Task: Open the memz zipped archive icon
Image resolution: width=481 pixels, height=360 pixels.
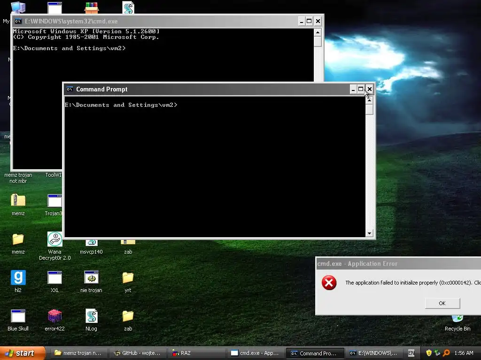Action: [x=18, y=201]
